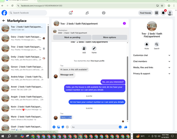The width and height of the screenshot is (177, 139).
Task: Open the Marie conversation
Action: (23, 118)
